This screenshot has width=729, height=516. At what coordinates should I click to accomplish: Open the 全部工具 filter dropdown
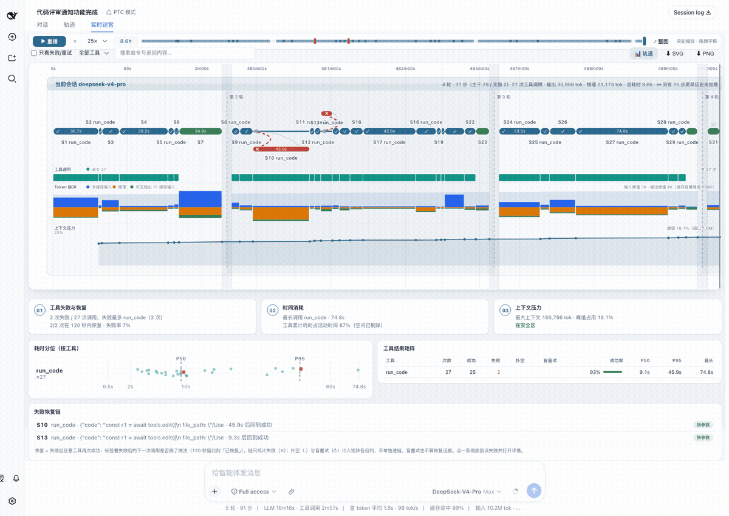[94, 53]
